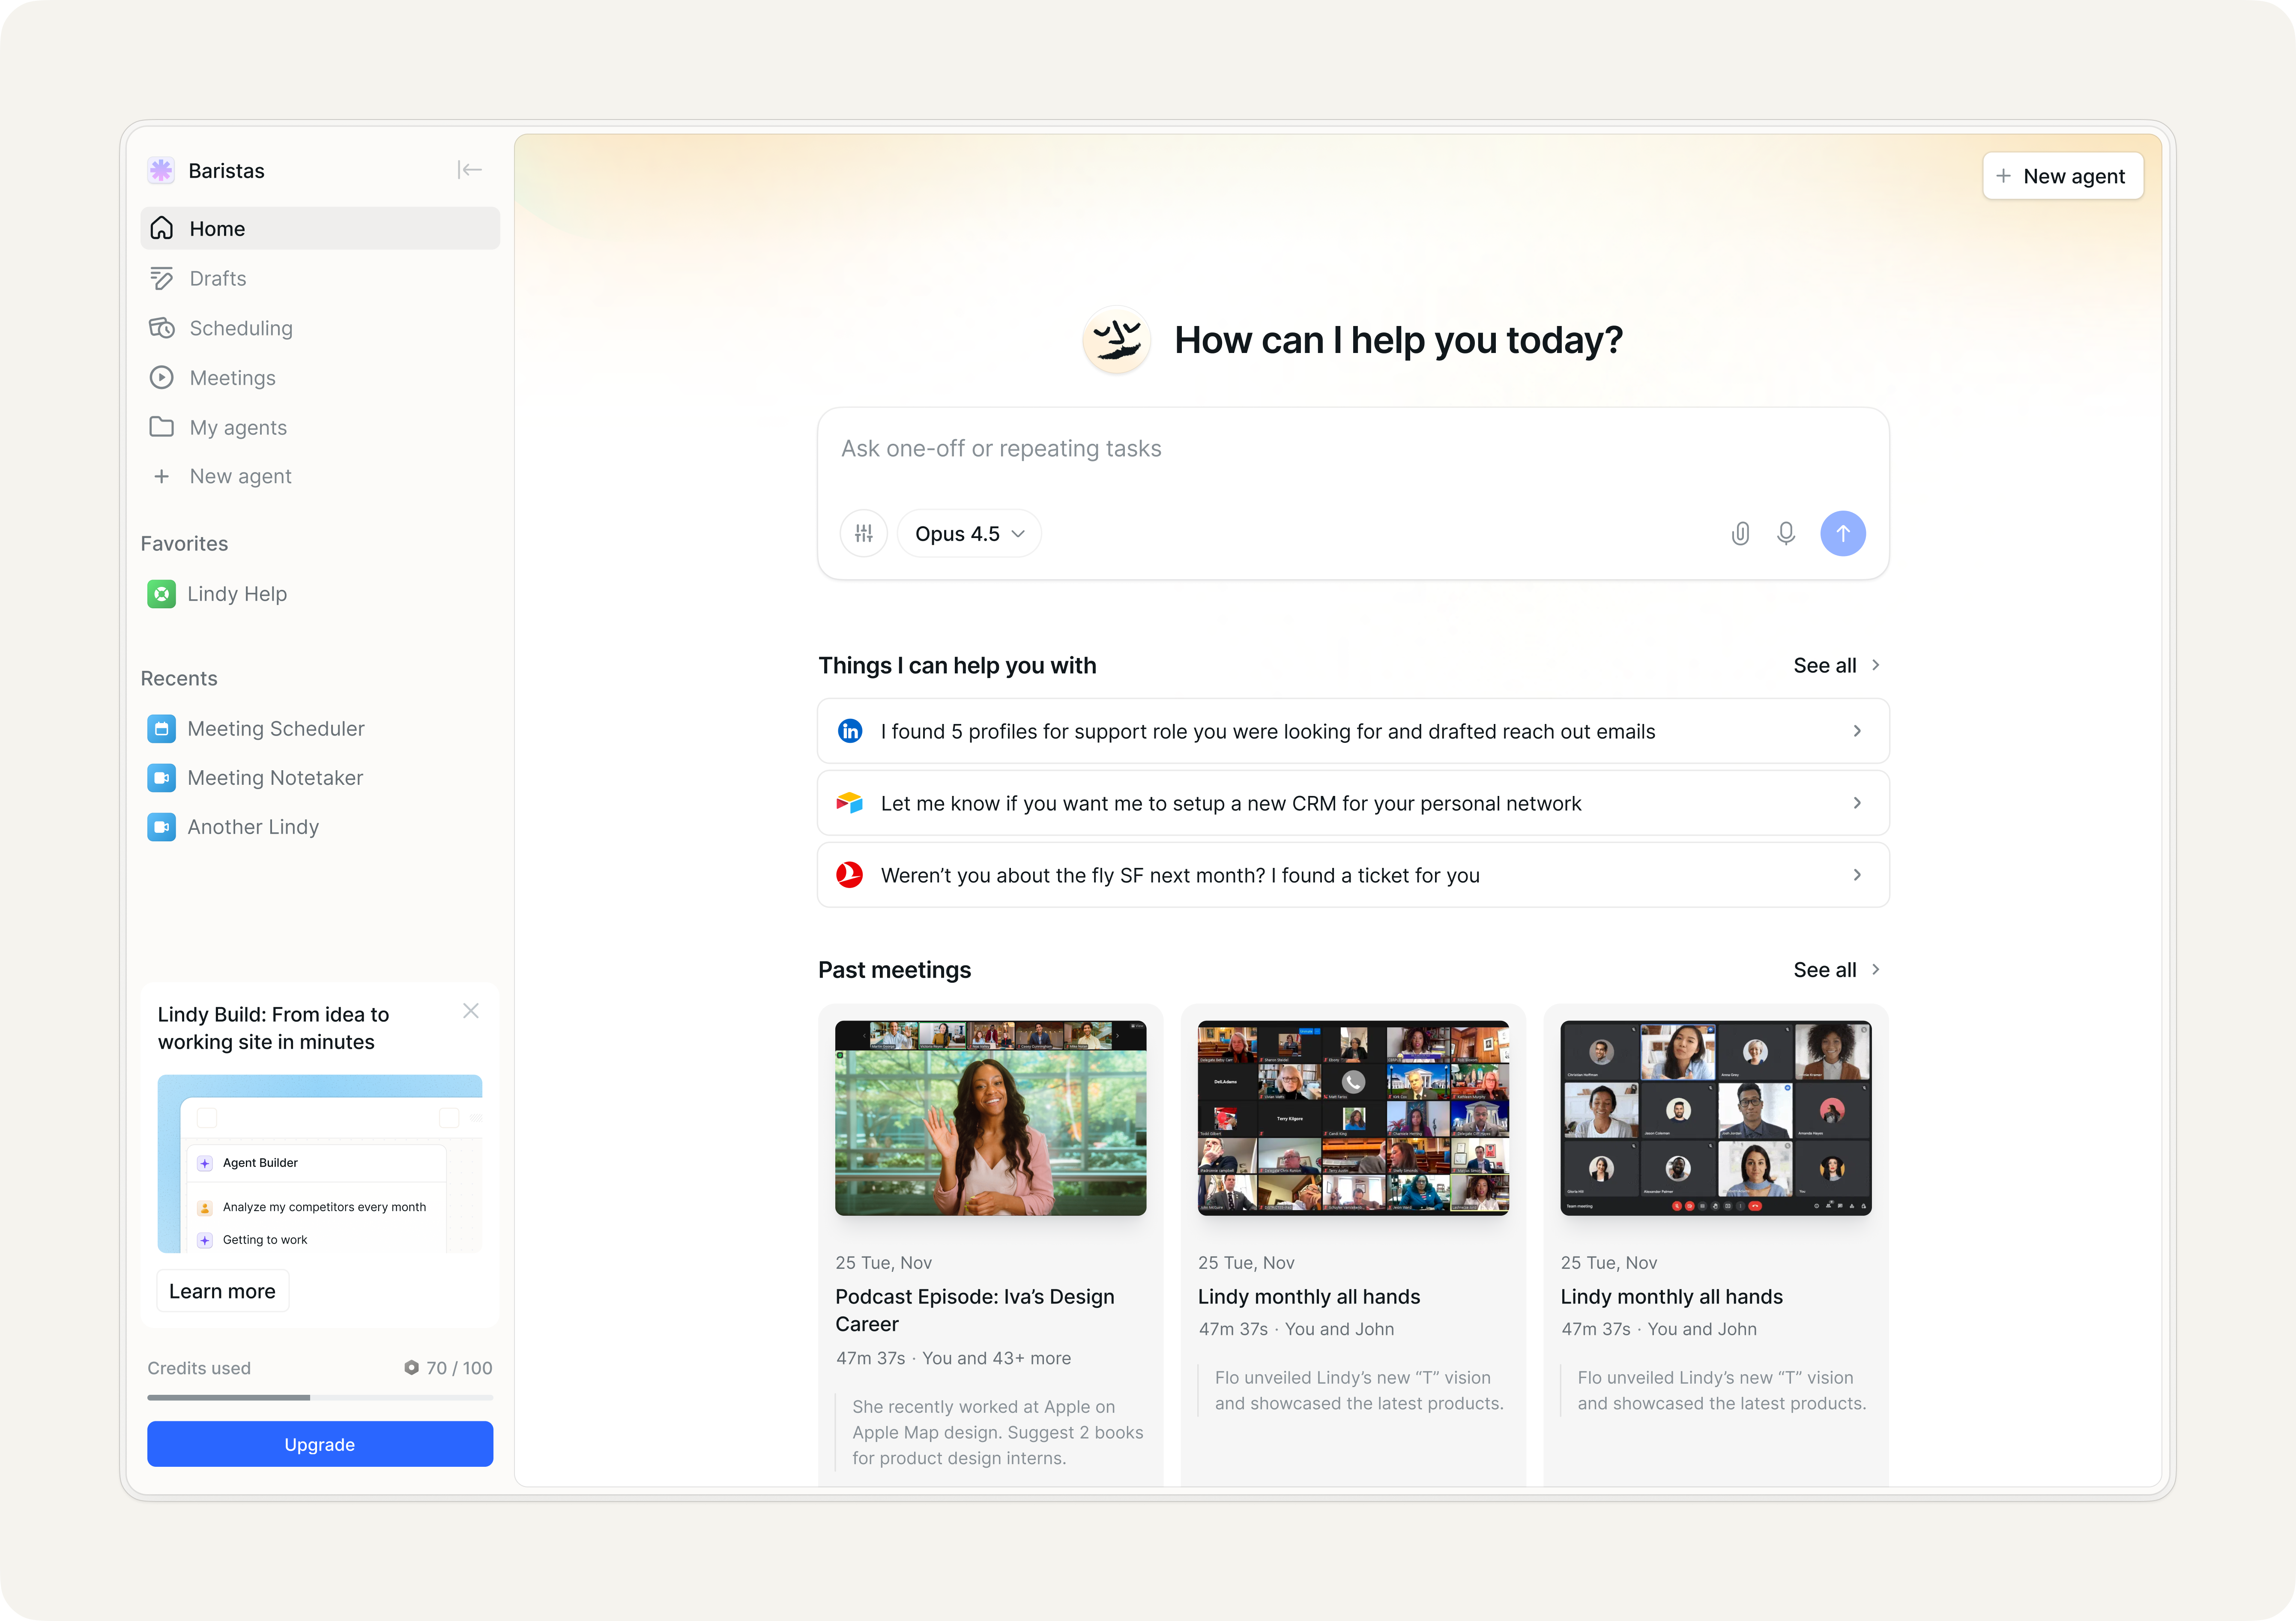The height and width of the screenshot is (1621, 2296).
Task: Open the Google Meet all hands thumbnail
Action: (x=1716, y=1118)
